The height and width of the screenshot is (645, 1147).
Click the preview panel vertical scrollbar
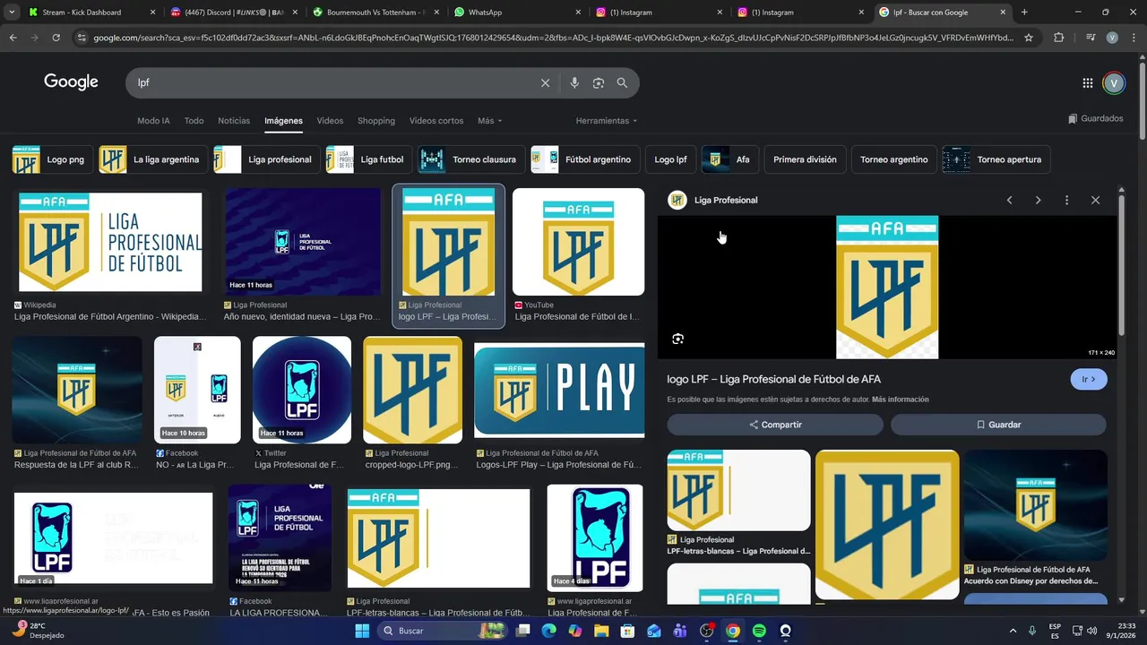point(1121,264)
